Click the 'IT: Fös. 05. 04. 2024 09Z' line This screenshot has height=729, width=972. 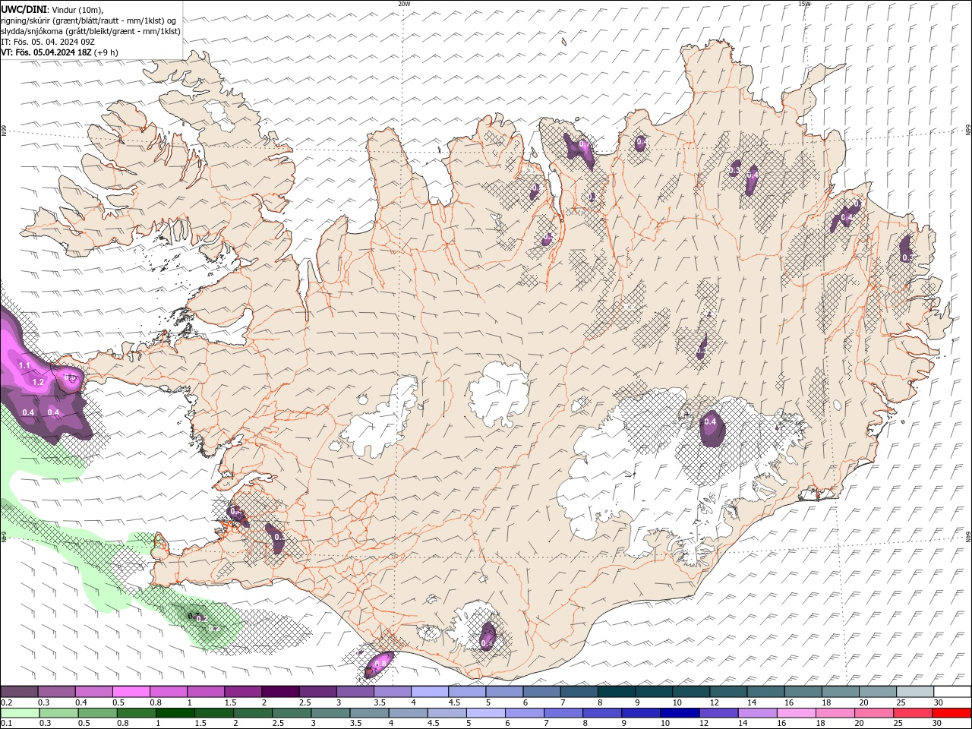click(x=47, y=42)
